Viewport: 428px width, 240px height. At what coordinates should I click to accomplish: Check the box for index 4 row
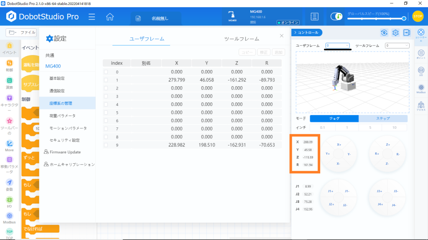pyautogui.click(x=106, y=105)
